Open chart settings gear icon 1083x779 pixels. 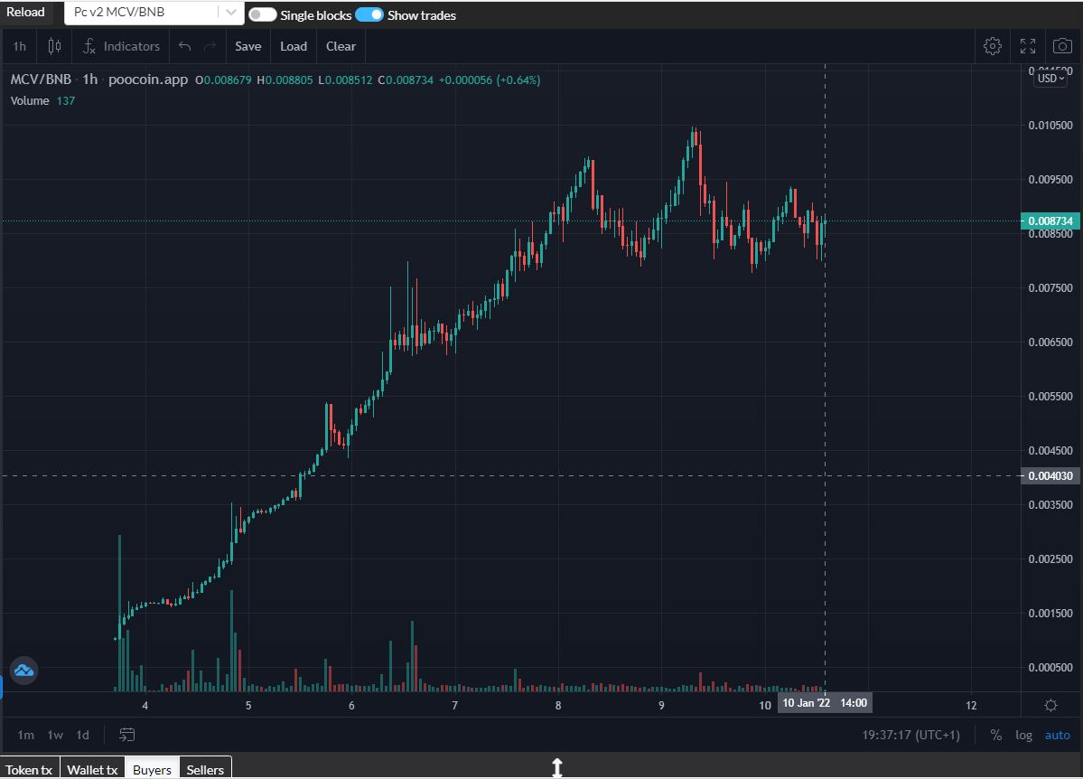(993, 46)
